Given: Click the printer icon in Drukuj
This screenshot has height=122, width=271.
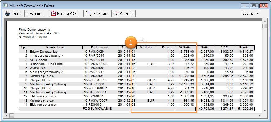Looking at the screenshot, I should coord(8,14).
